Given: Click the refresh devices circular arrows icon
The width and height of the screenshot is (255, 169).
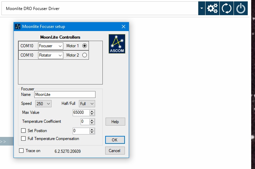Looking at the screenshot, I should [x=227, y=8].
